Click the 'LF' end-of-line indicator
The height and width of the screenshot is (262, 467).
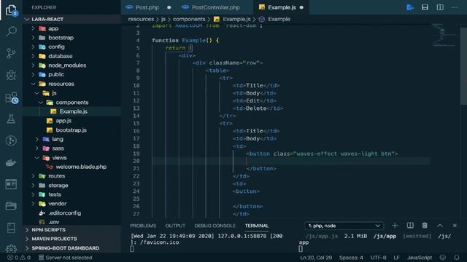[x=396, y=258]
